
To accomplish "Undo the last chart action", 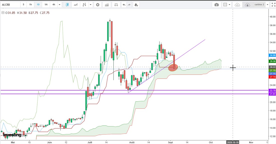I will click(x=124, y=5).
